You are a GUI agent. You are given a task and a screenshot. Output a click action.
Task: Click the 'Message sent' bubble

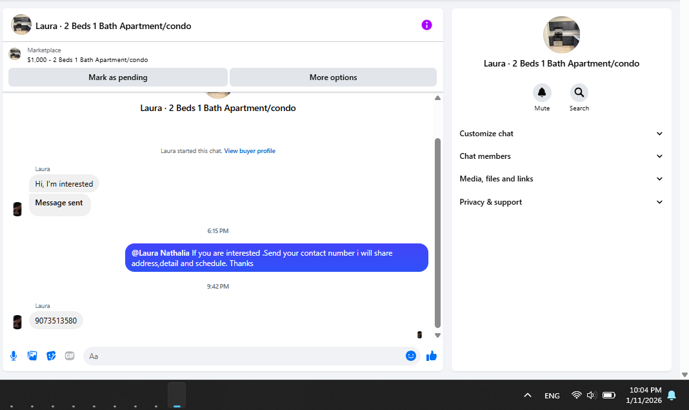(x=59, y=205)
